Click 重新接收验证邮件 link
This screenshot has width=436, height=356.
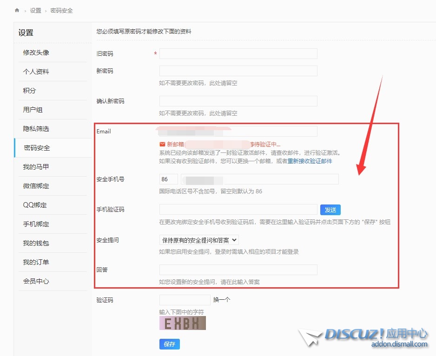[x=310, y=161]
